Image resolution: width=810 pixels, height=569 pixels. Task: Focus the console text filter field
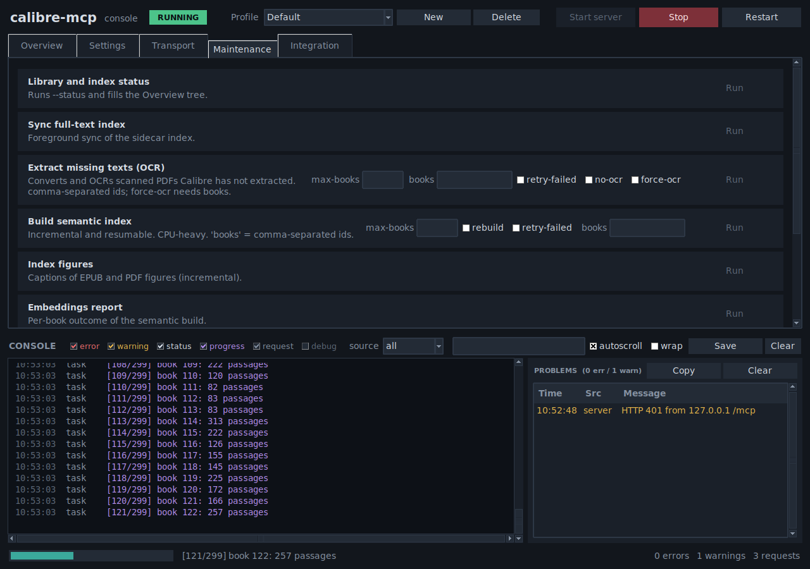(x=519, y=346)
